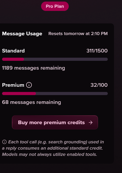Click the arrow icon on credits button
This screenshot has width=122, height=173.
point(90,122)
